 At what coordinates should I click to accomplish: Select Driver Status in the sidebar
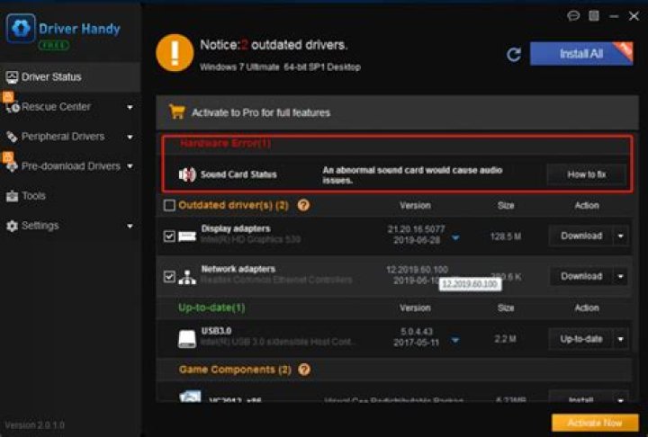click(70, 76)
